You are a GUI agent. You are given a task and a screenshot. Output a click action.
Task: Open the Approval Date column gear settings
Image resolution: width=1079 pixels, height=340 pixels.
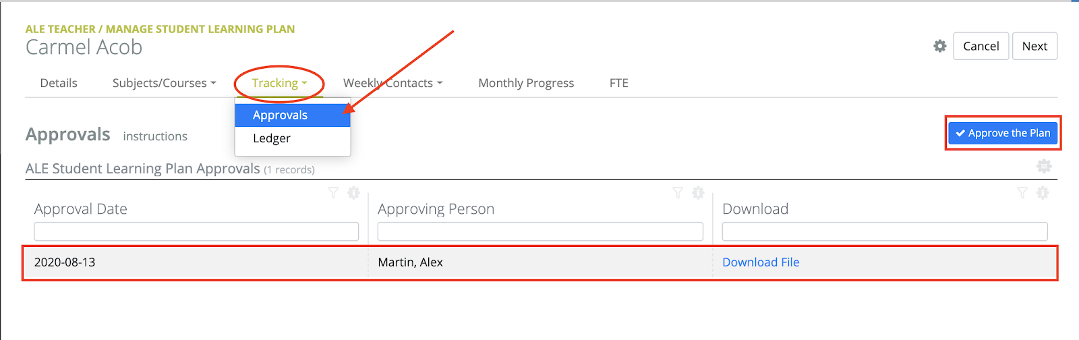[x=353, y=194]
